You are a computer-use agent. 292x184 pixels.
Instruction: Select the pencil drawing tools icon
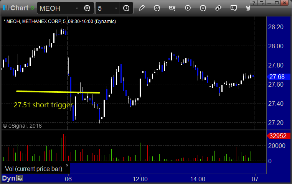(142, 8)
